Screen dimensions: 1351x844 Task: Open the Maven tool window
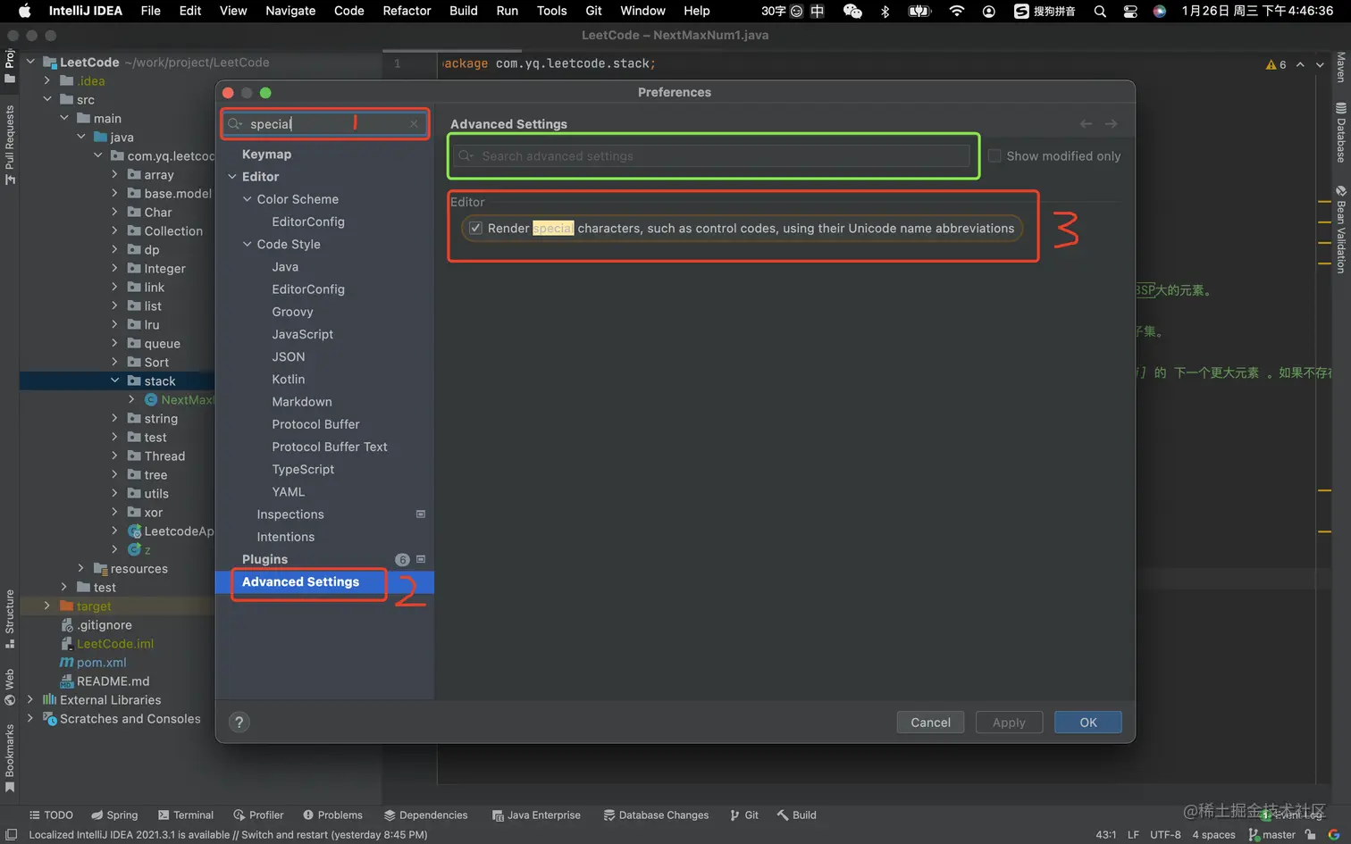coord(1340,67)
